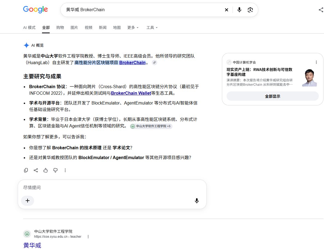The width and height of the screenshot is (324, 250).
Task: Open Google Lens image search
Action: pyautogui.click(x=250, y=10)
